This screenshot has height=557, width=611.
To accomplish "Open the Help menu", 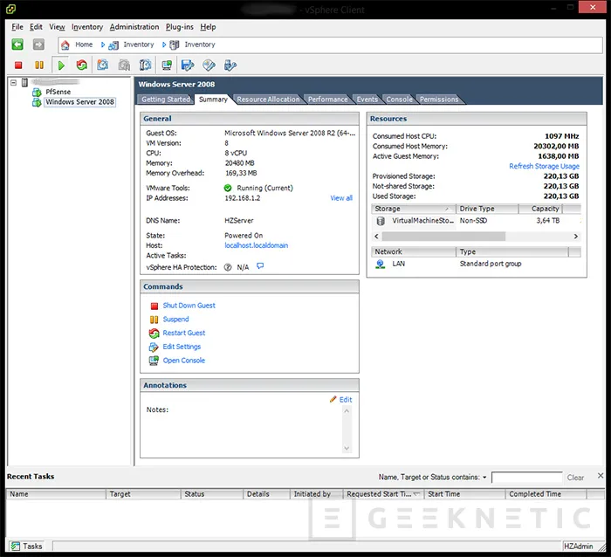I will (x=208, y=27).
